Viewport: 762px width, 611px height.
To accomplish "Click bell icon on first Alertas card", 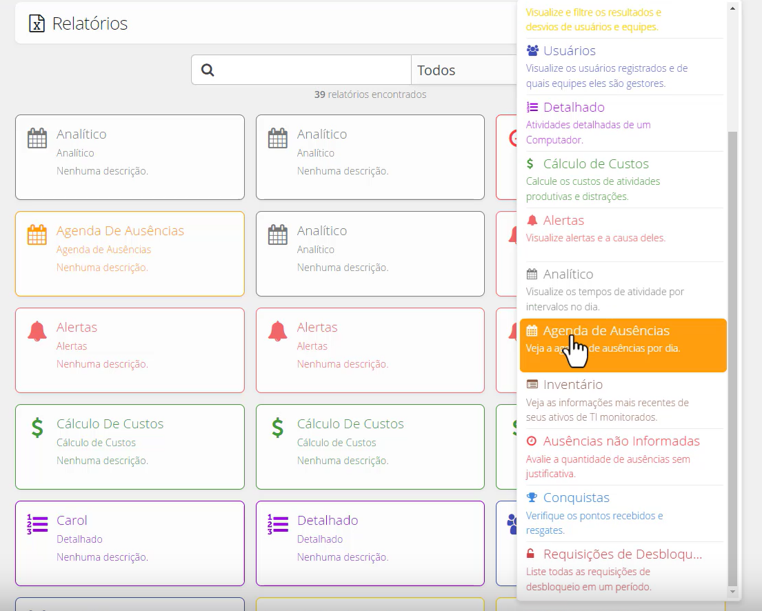I will [37, 331].
